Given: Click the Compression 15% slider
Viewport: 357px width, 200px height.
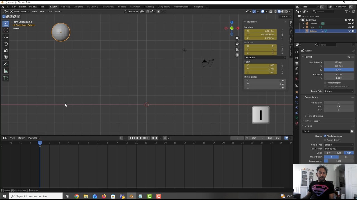Looking at the screenshot, I should (x=339, y=161).
